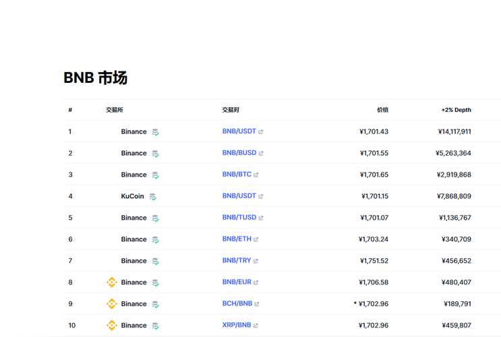
Task: Open the XRP/BNB trading pair link
Action: 237,325
